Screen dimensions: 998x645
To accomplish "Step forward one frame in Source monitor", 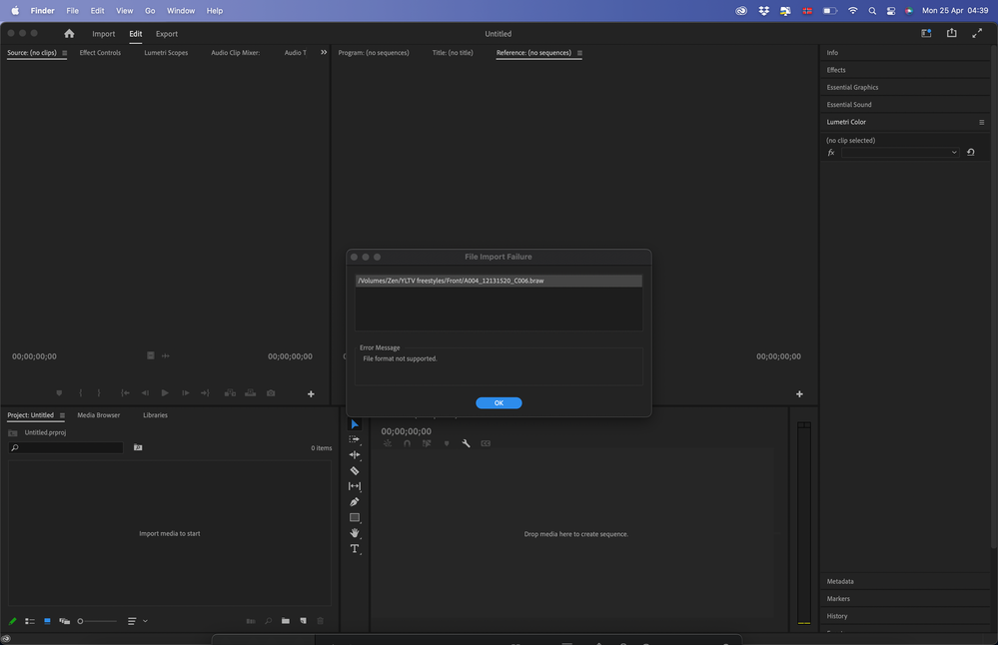I will pyautogui.click(x=185, y=393).
